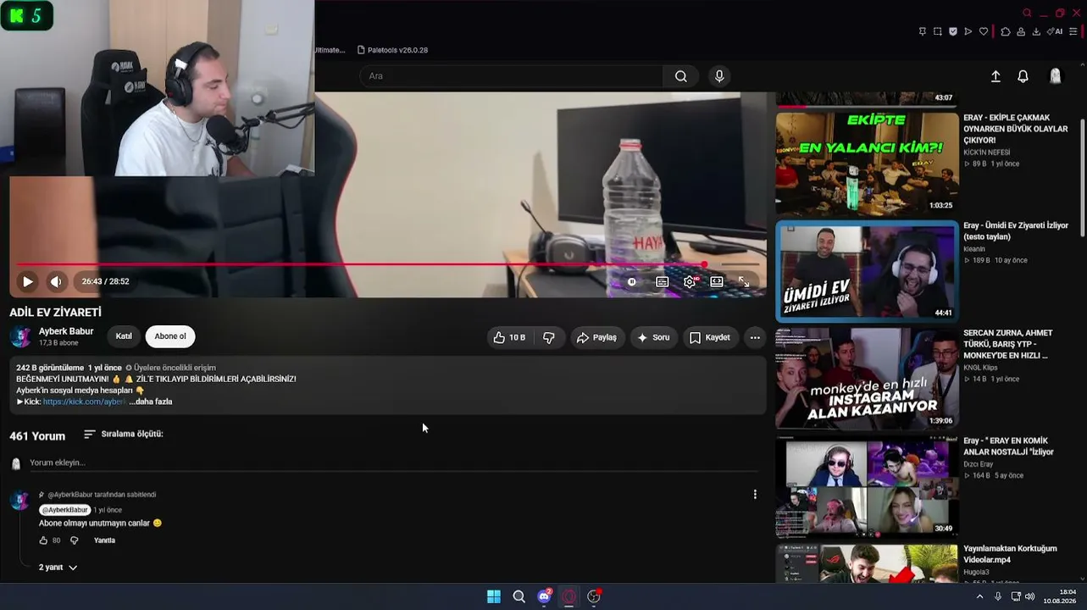Screen dimensions: 1087x610
Task: Click the browser tab search magnifier
Action: pyautogui.click(x=1027, y=13)
